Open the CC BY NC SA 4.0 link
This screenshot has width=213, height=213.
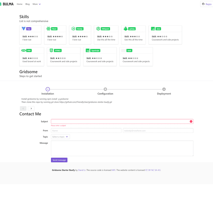pyautogui.click(x=153, y=170)
